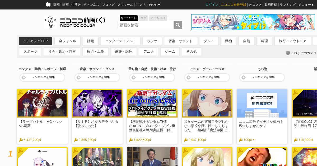Select the キーワード search mode tab

(129, 18)
